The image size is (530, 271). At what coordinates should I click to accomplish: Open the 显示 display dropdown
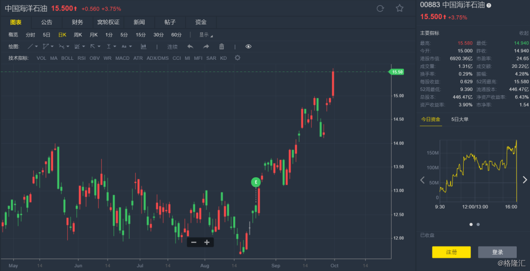(206, 35)
